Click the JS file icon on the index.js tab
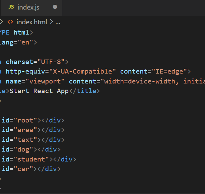This screenshot has width=205, height=194. tap(11, 7)
